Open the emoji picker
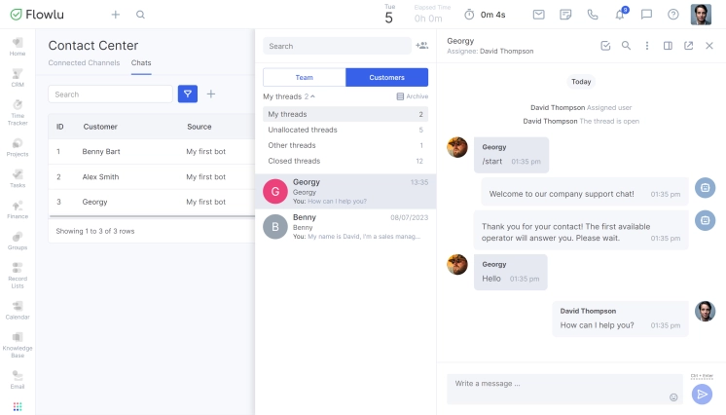The height and width of the screenshot is (415, 726). click(x=673, y=396)
